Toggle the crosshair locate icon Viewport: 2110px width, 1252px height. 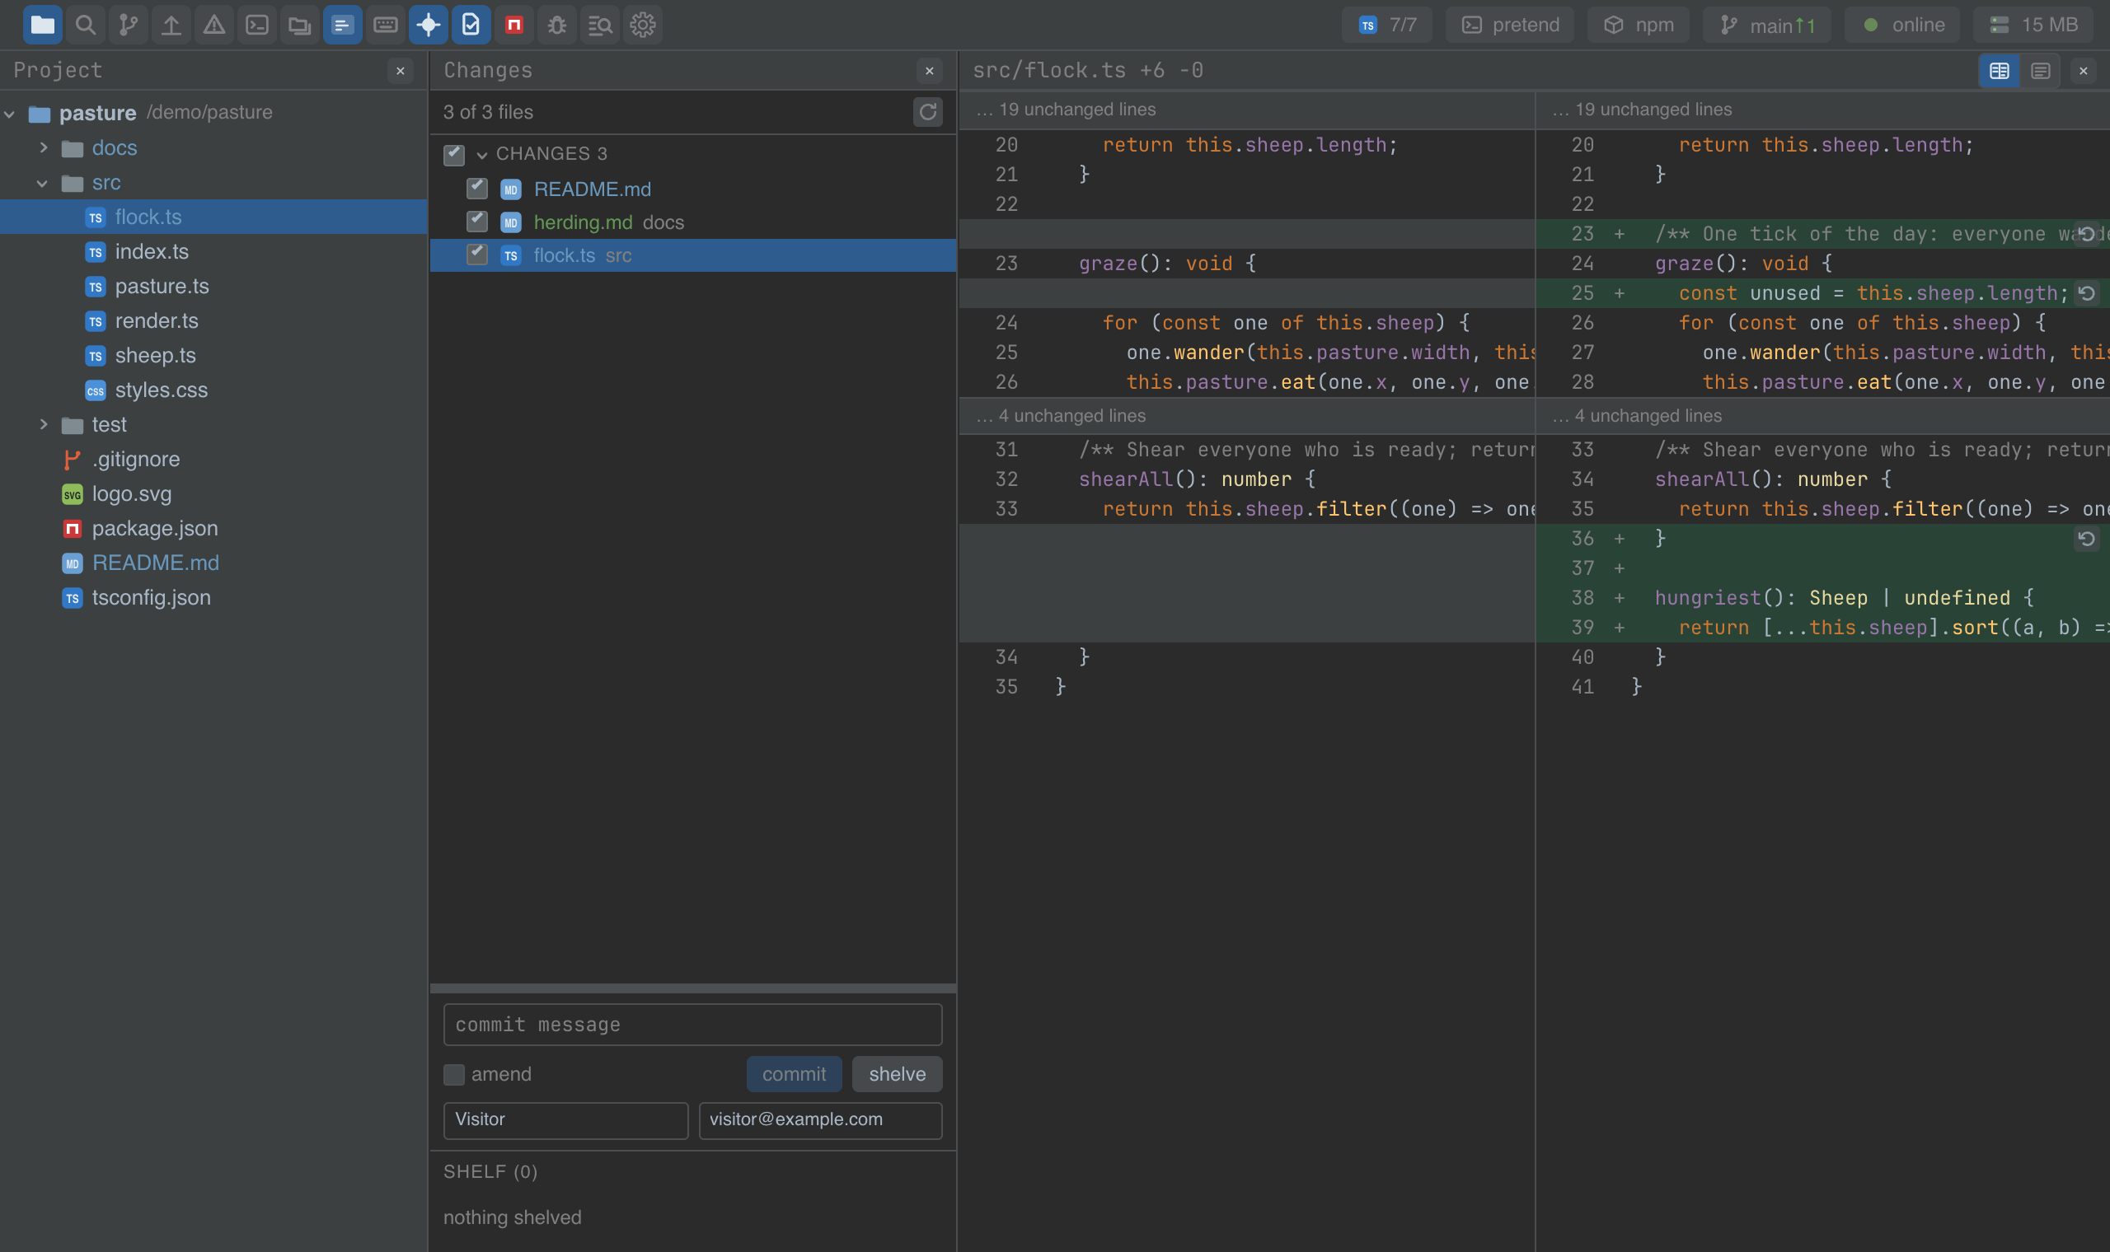(429, 25)
